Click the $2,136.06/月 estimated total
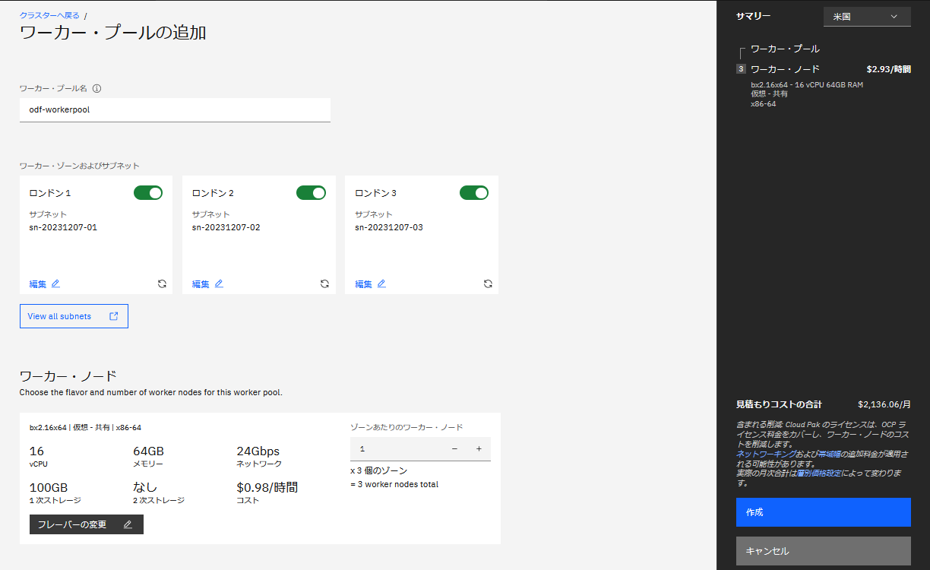 [x=884, y=404]
